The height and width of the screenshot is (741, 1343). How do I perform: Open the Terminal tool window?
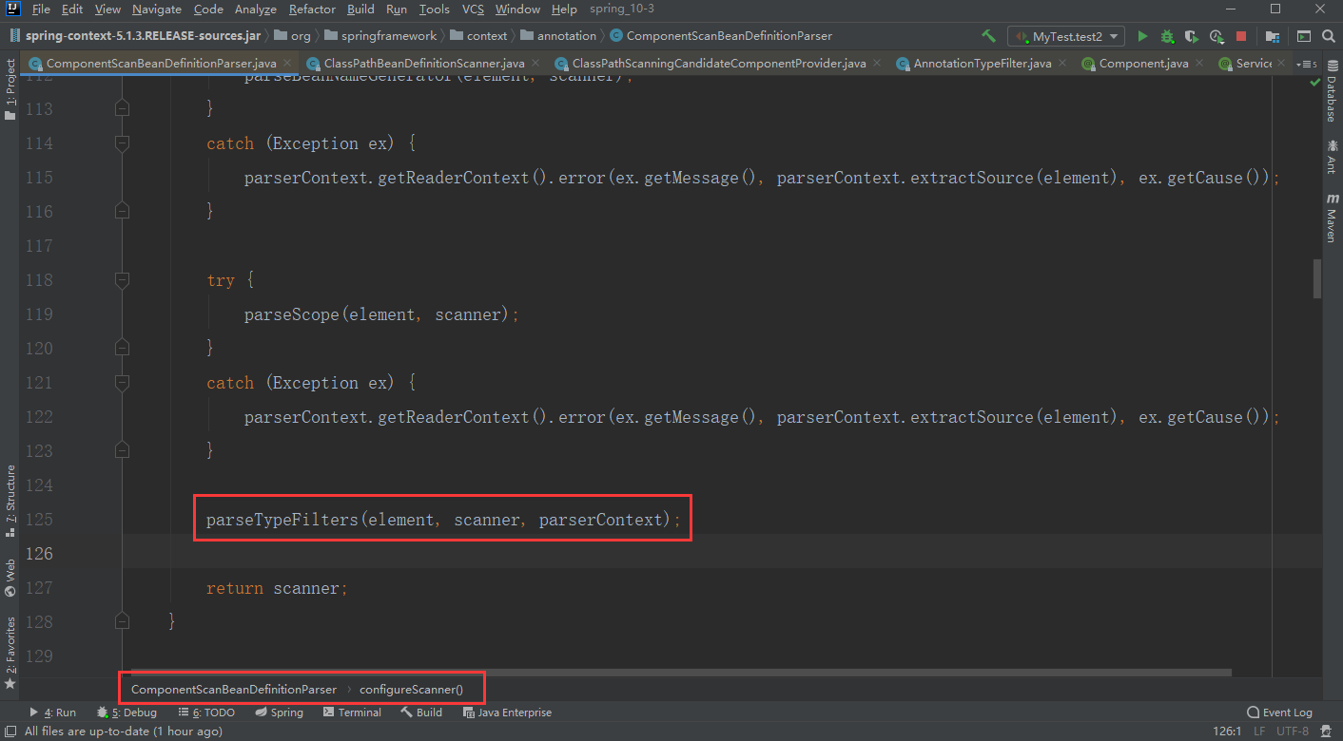[x=352, y=712]
